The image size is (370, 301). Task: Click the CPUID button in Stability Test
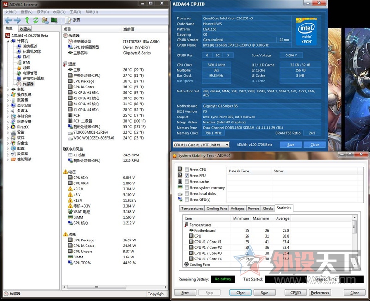point(296,293)
